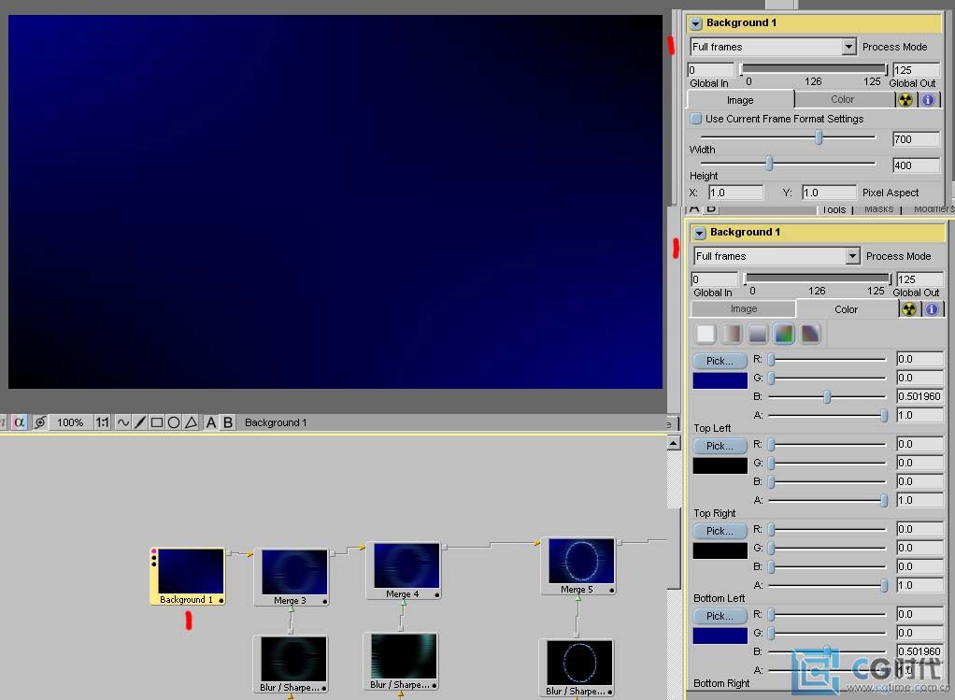Switch to Image tab in lower panel
This screenshot has width=955, height=700.
tap(744, 308)
